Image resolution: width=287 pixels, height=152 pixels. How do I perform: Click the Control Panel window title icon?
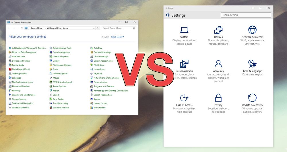pos(8,22)
